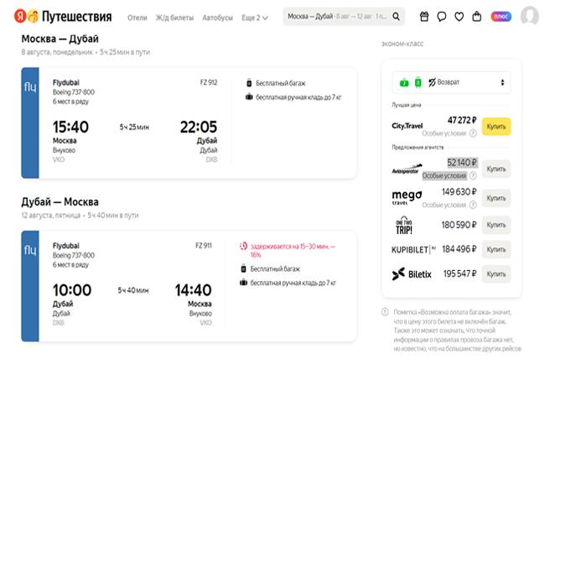Click mego travel conditions question icon
Screen dimensions: 576x562
pos(473,205)
